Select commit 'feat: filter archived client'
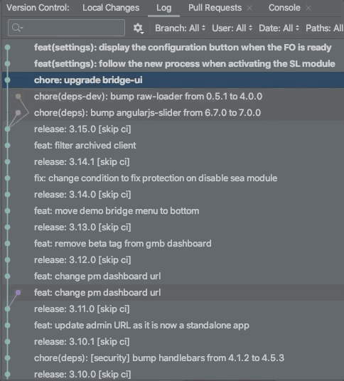Image resolution: width=344 pixels, height=381 pixels. tap(173, 145)
